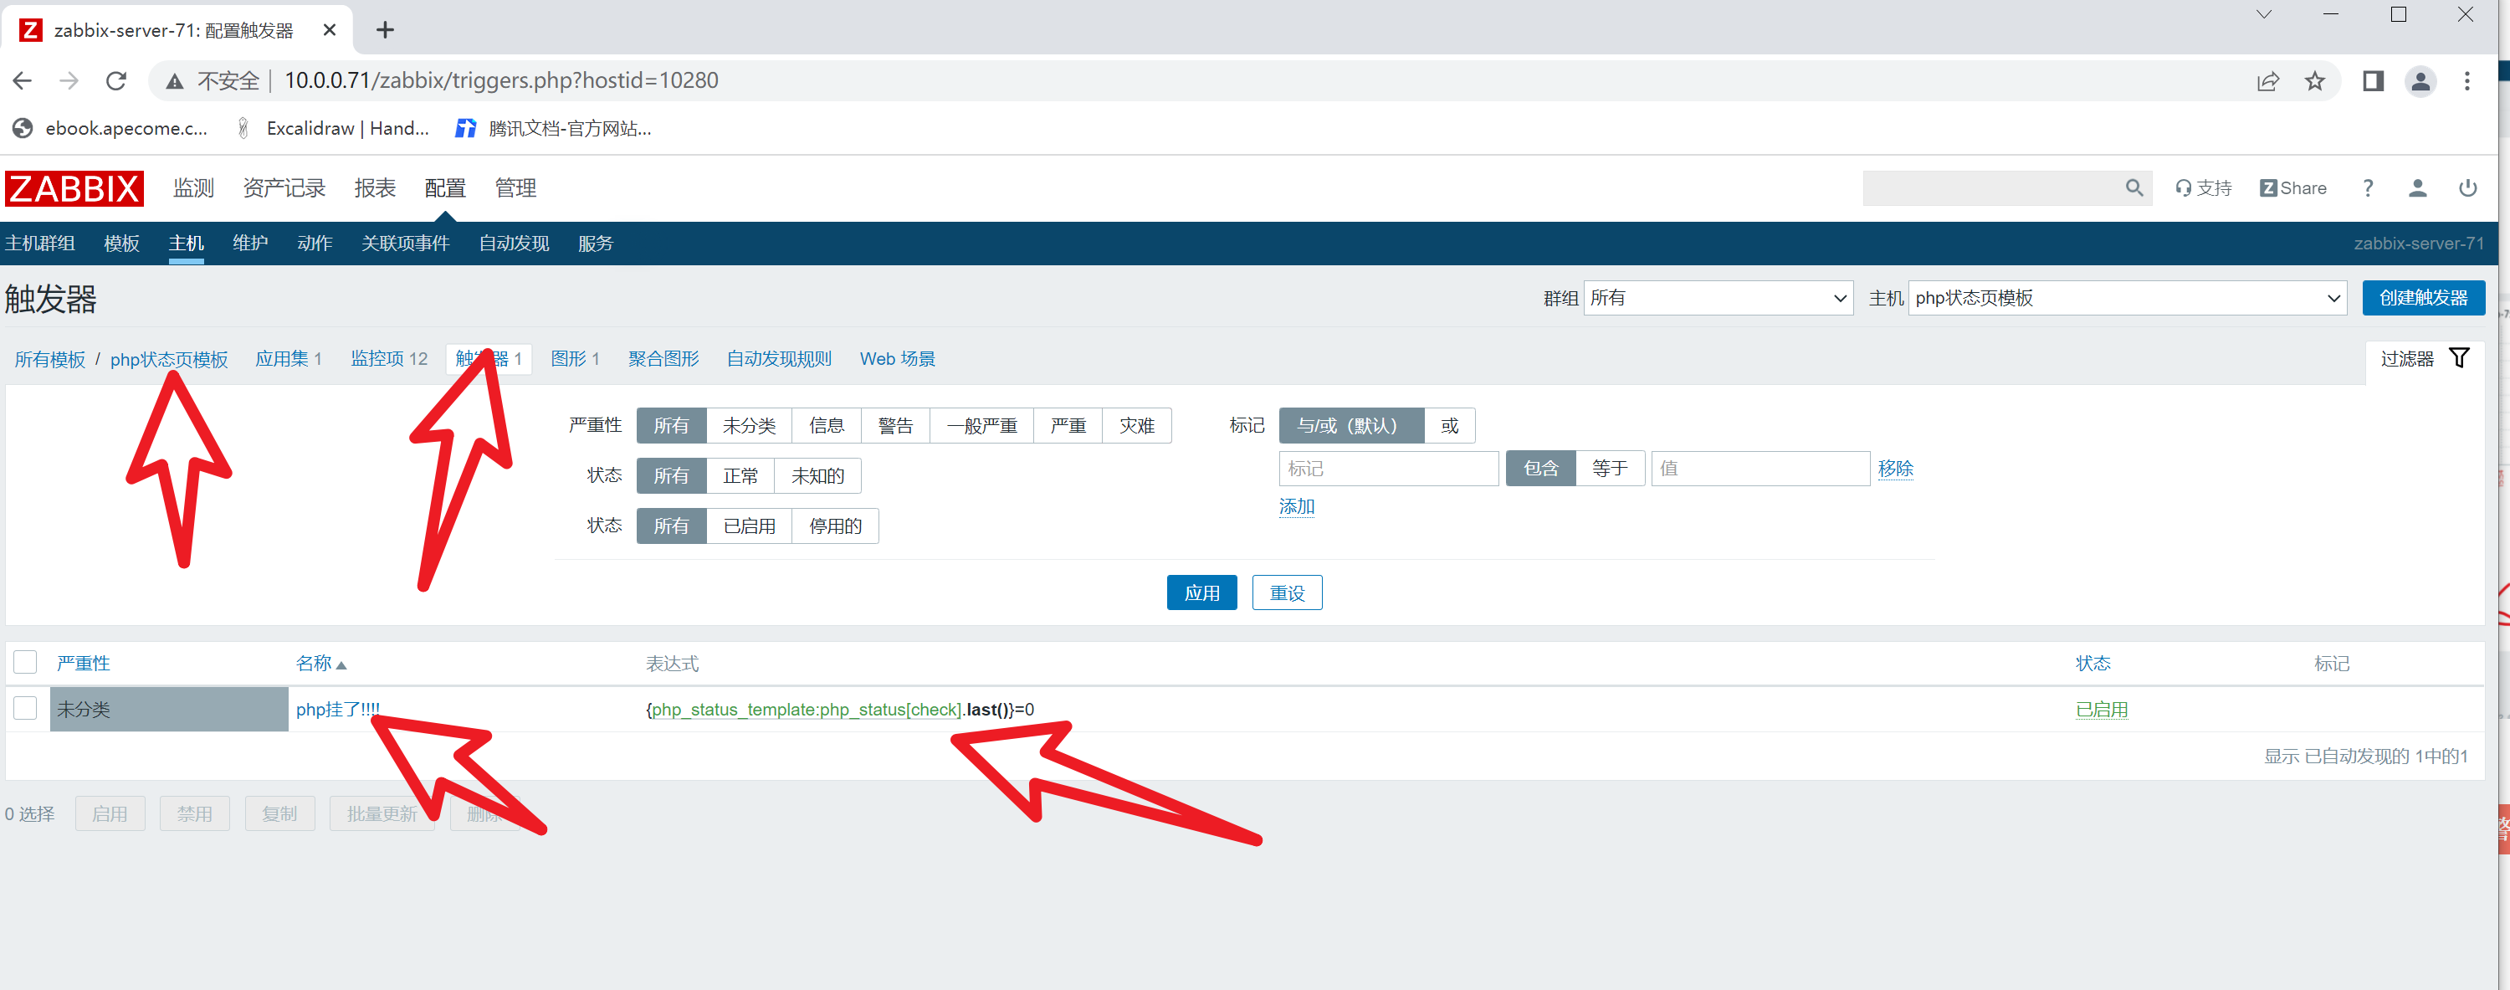Open the 主机 dropdown showing php状态页模板

(2127, 298)
